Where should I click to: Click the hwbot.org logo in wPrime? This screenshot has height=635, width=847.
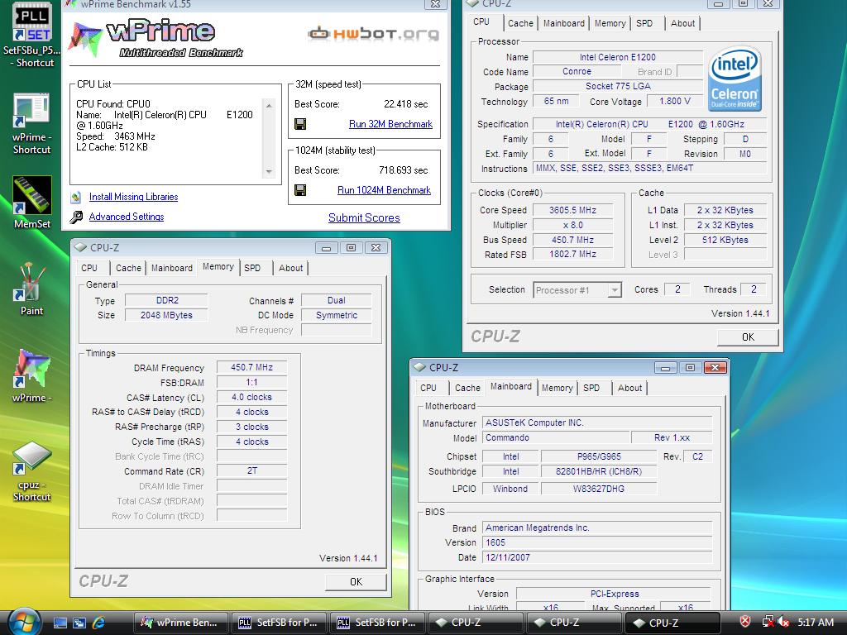click(x=373, y=34)
